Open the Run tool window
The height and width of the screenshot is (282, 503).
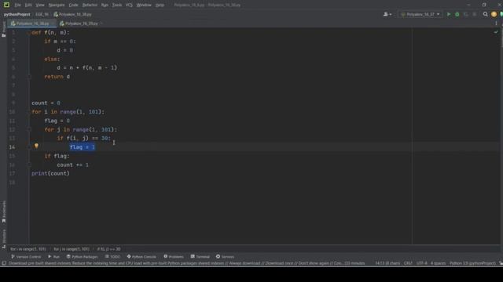[x=54, y=257]
